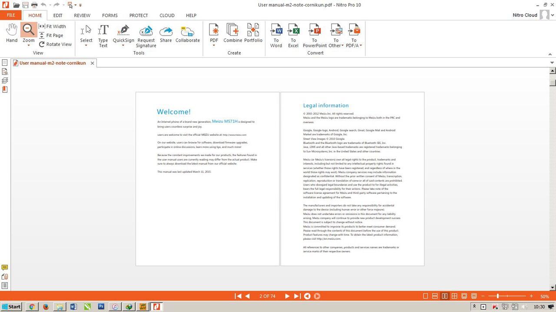Open the PROTECT ribbon tab
Viewport: 556px width, 312px height.
139,16
